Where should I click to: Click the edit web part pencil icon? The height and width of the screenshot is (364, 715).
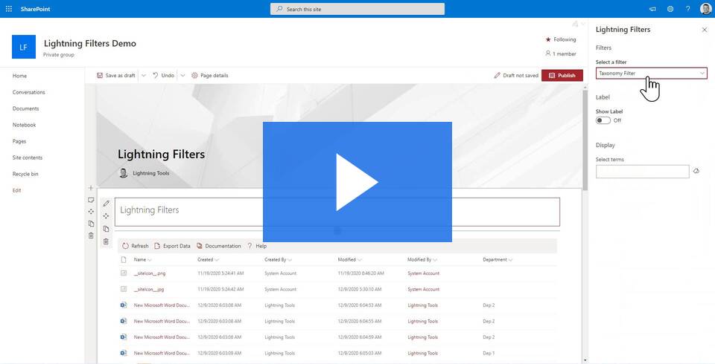(x=106, y=204)
